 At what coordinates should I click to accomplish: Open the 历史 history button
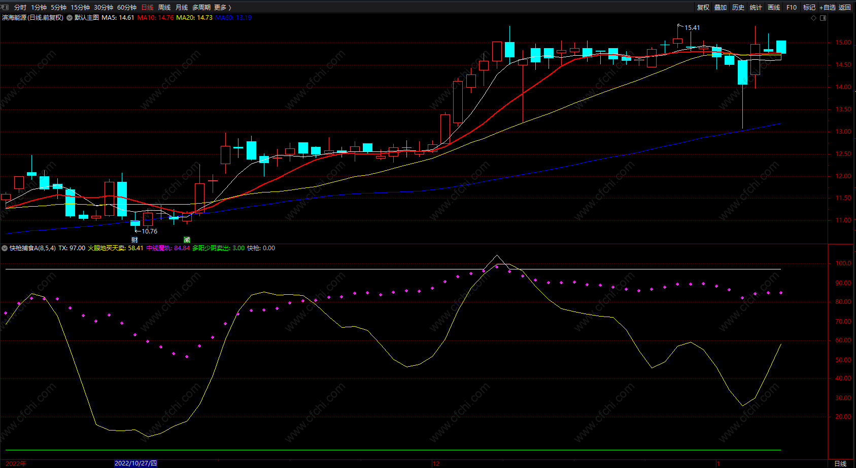pyautogui.click(x=738, y=8)
